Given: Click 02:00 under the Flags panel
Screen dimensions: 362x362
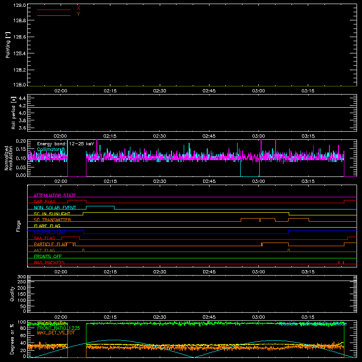Looking at the screenshot, I should coord(61,272).
